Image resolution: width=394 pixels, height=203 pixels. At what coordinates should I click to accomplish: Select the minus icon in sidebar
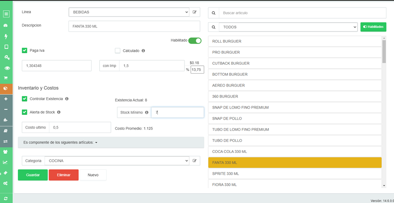click(6, 109)
